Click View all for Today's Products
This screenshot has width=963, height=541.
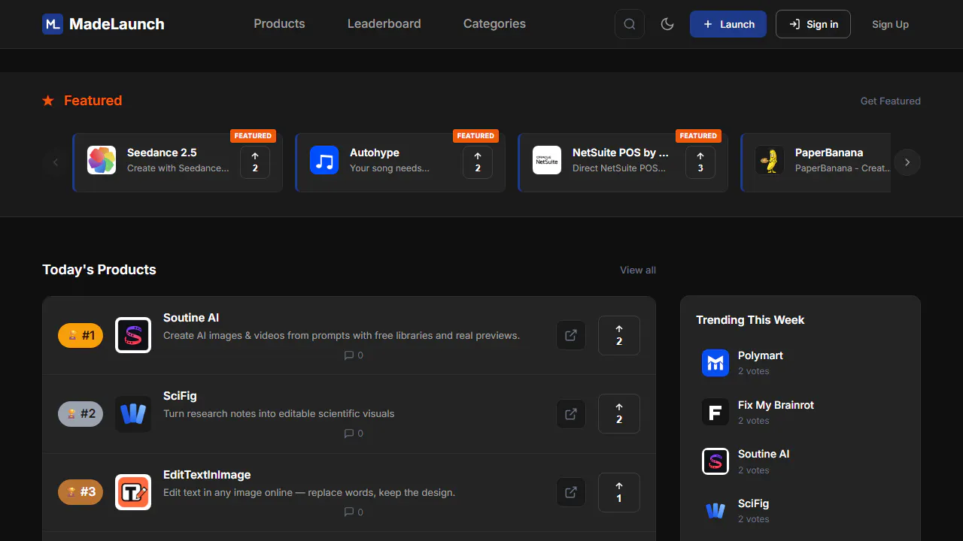click(638, 270)
